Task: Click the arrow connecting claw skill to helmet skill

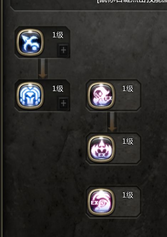Action: point(43,69)
